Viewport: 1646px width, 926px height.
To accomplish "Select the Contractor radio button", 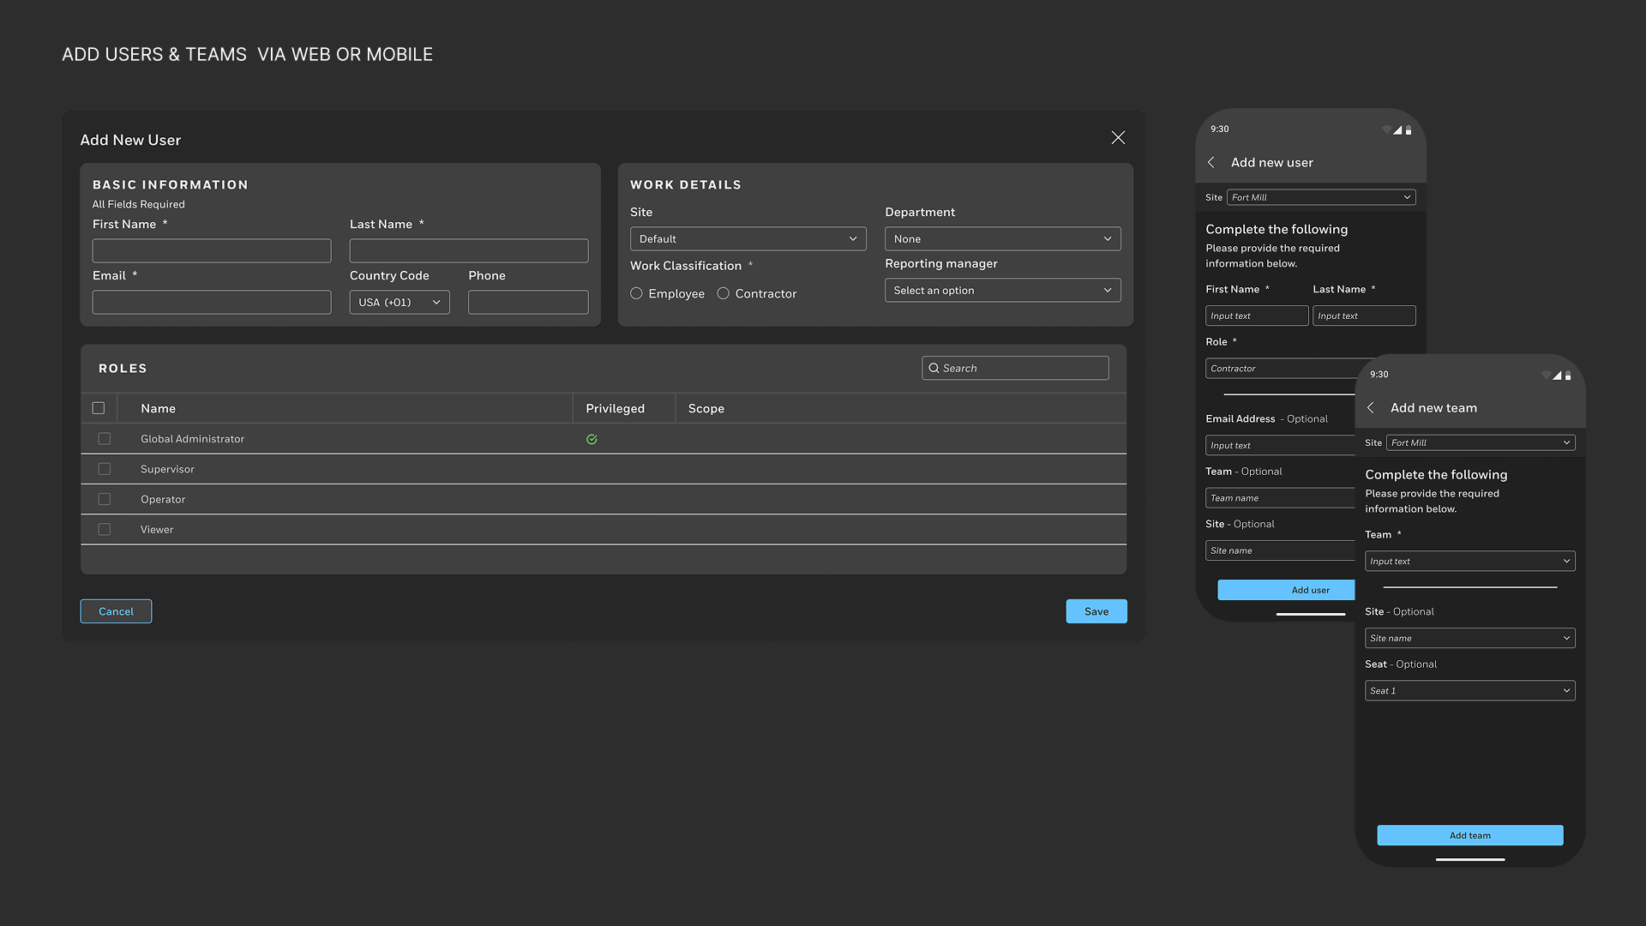I will pos(724,294).
